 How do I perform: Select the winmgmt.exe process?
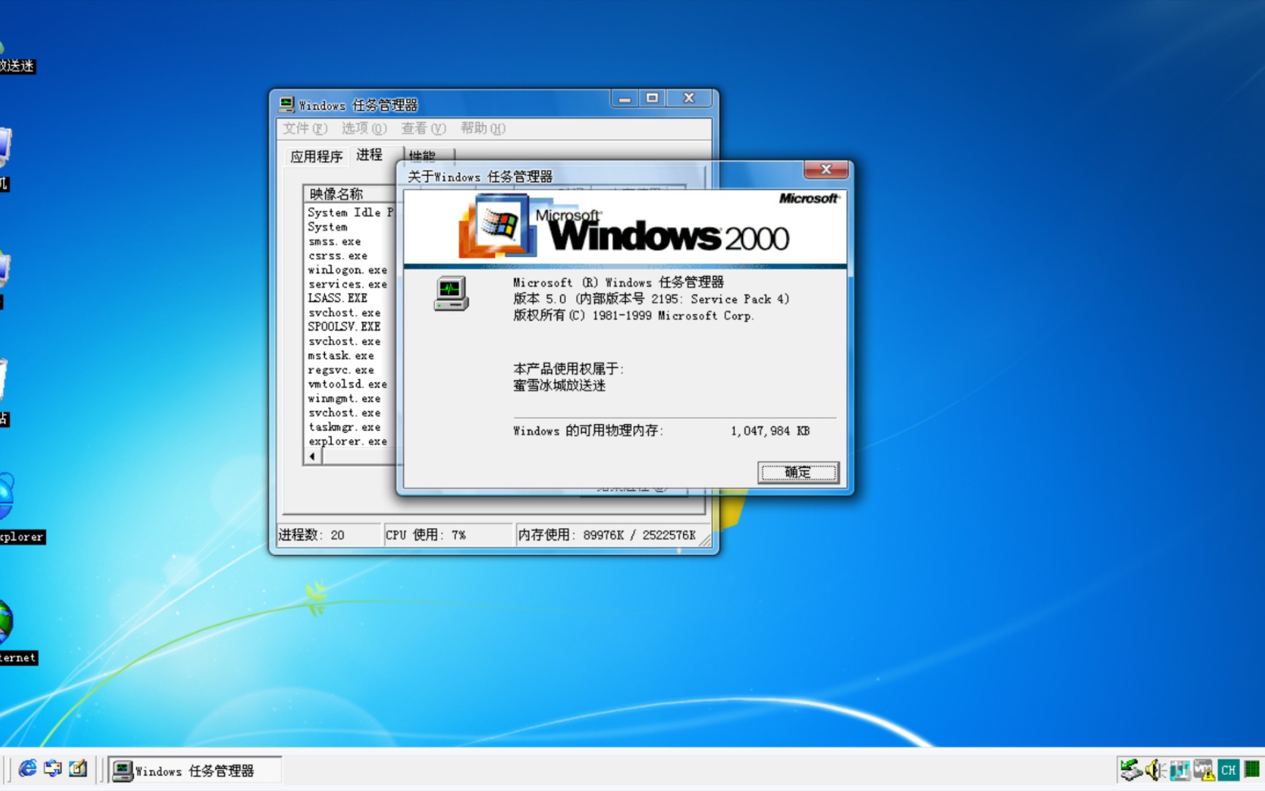pos(344,398)
